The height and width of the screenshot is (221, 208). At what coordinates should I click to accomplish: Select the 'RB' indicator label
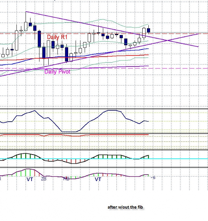pyautogui.click(x=66, y=179)
